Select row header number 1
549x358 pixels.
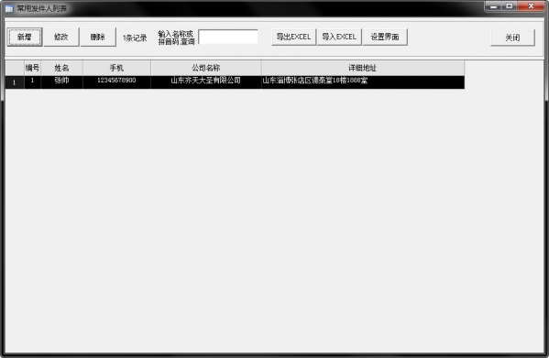pos(15,82)
